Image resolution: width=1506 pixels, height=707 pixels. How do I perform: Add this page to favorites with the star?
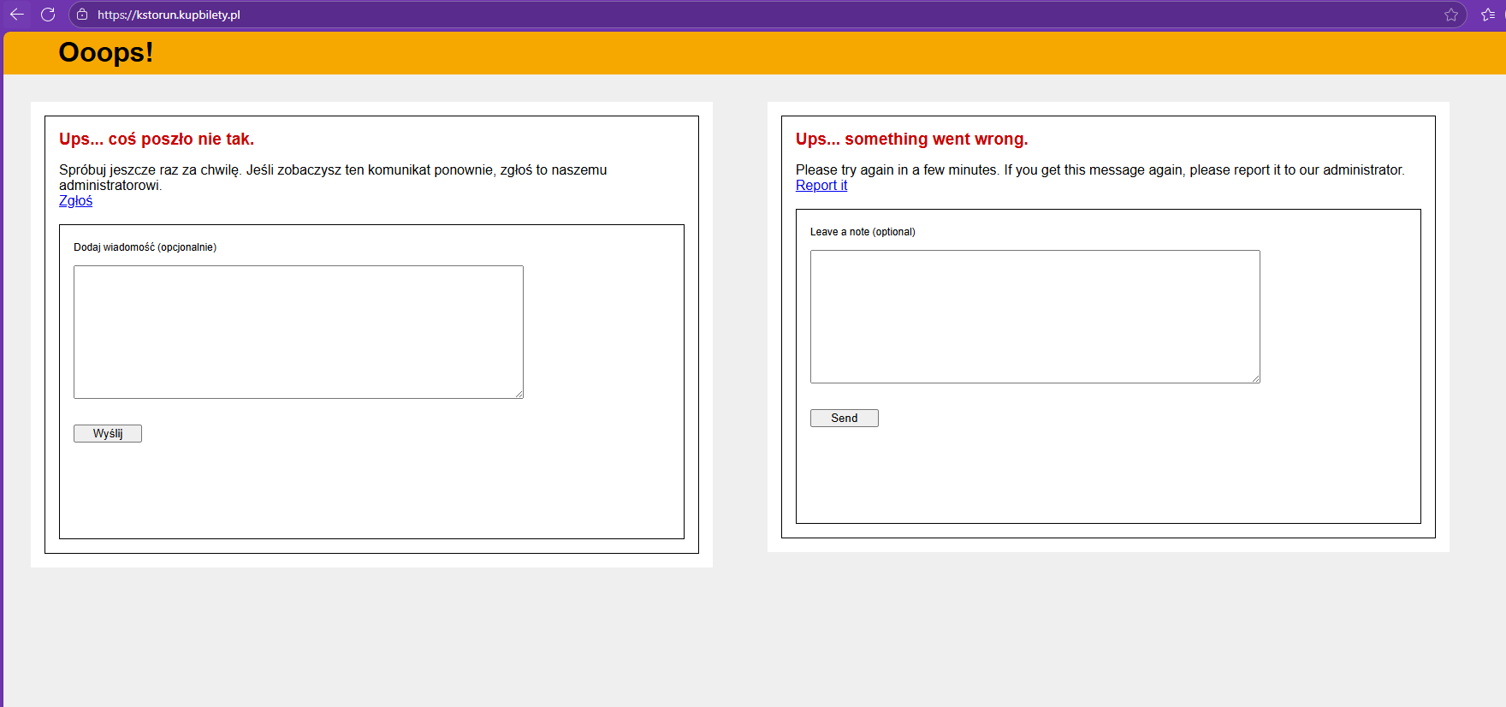[x=1450, y=15]
